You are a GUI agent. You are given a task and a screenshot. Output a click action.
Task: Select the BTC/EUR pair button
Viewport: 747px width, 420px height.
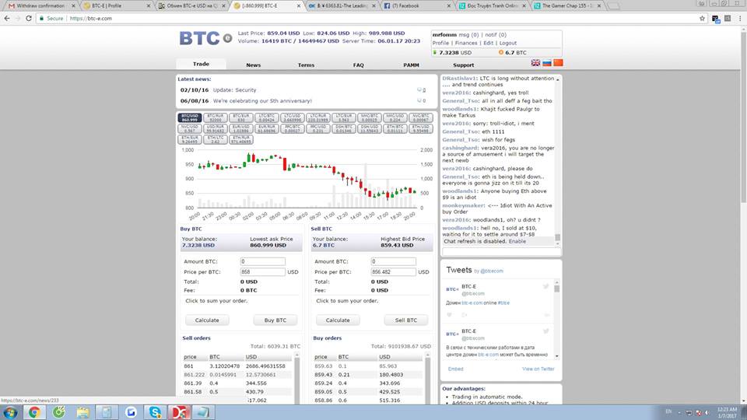coord(241,117)
